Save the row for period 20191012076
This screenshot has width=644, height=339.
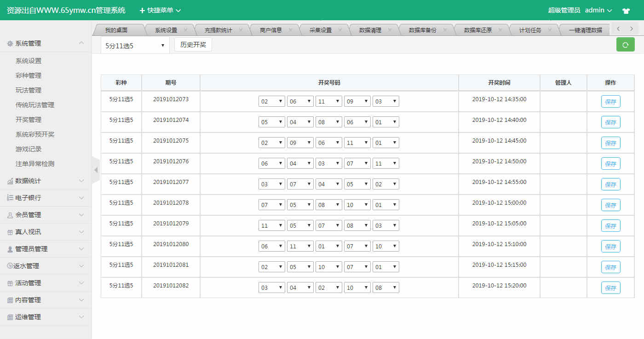[610, 164]
